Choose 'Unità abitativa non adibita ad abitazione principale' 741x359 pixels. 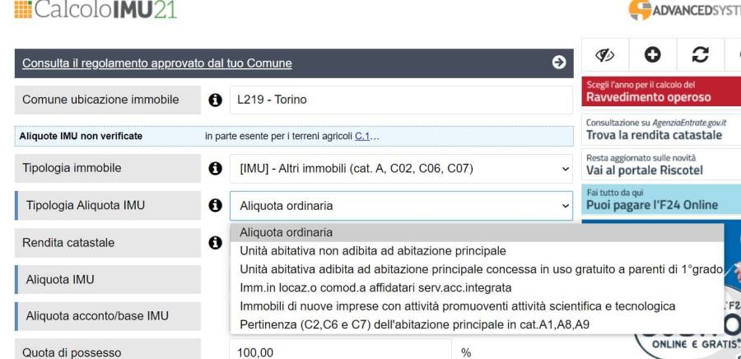click(x=372, y=250)
